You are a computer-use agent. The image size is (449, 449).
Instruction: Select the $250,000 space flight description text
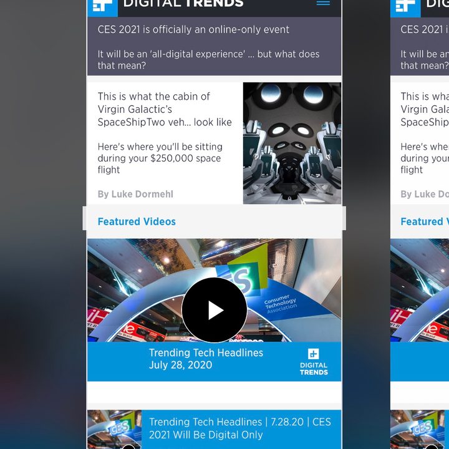pyautogui.click(x=160, y=158)
